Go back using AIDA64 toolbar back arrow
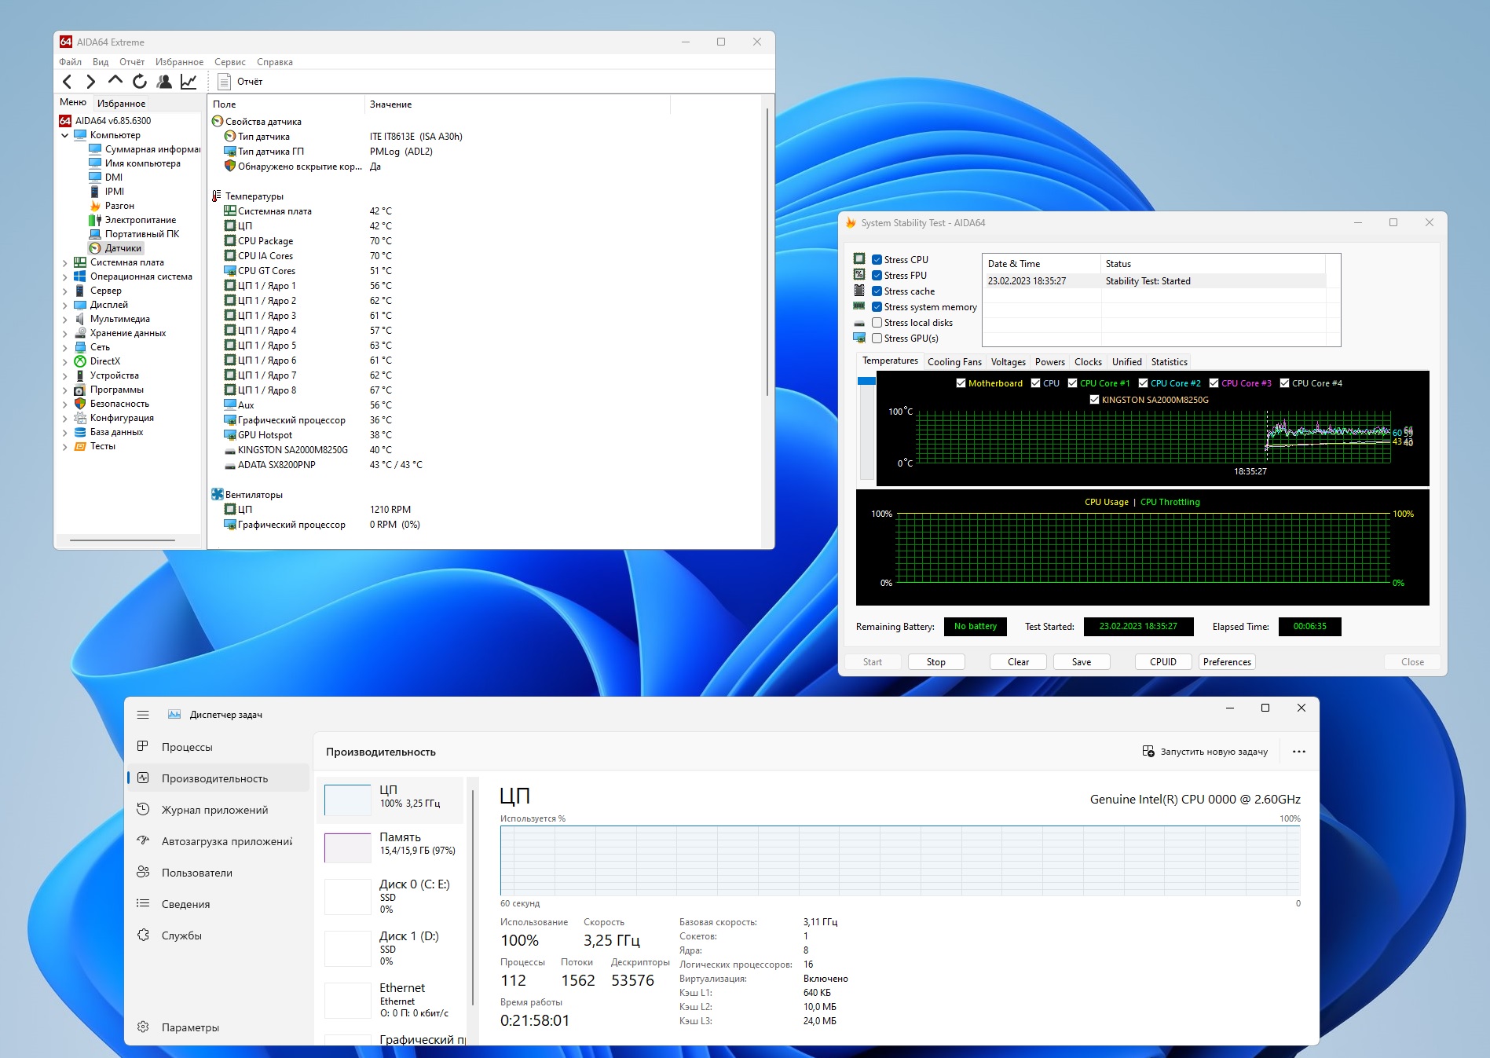 68,82
